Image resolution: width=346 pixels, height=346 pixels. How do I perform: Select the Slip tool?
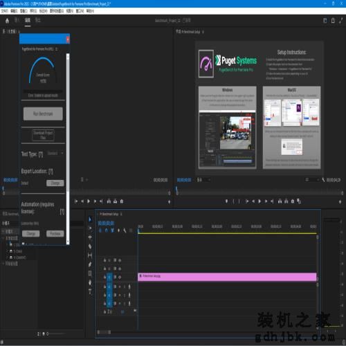pos(90,255)
